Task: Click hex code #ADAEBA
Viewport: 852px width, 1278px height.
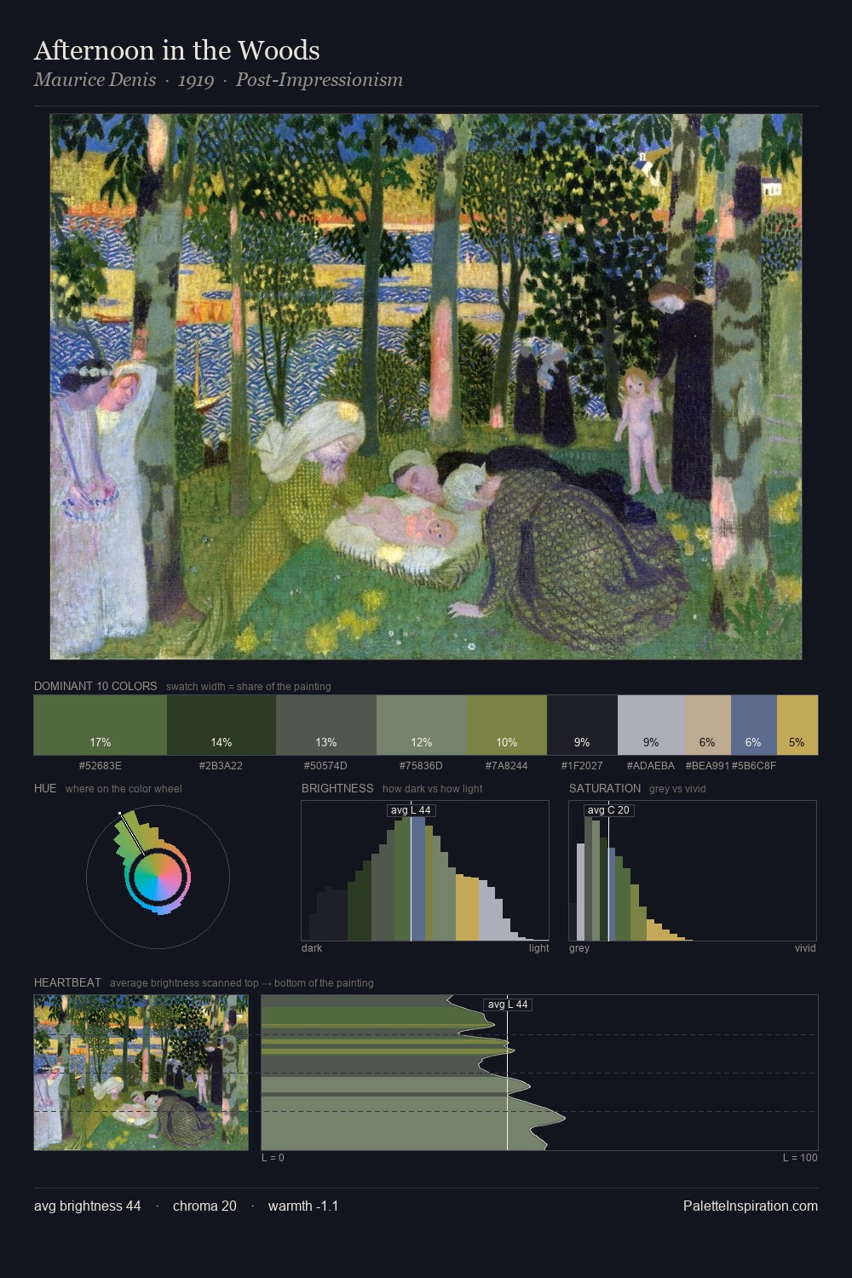Action: pos(651,766)
